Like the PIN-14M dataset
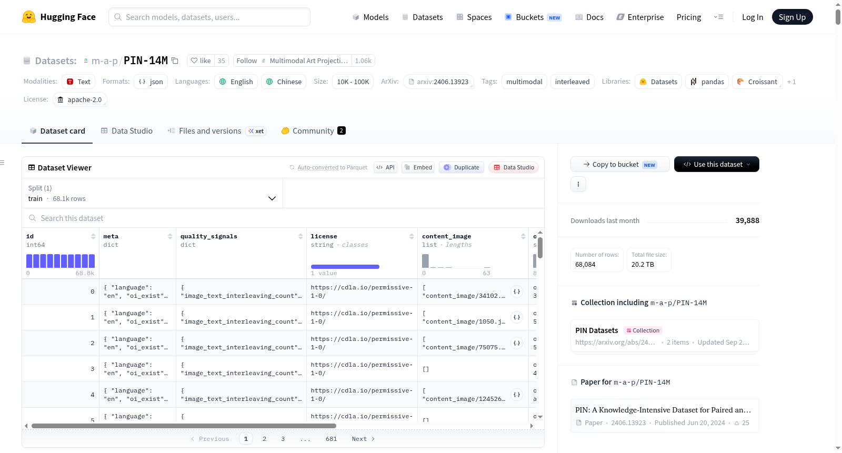 (x=201, y=61)
